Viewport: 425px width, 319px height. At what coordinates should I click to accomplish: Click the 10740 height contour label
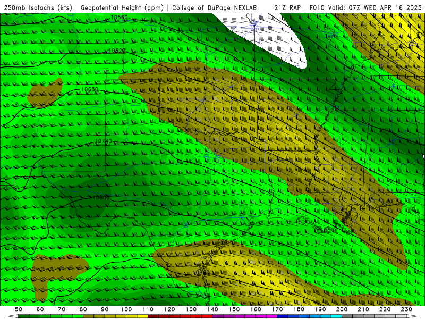pyautogui.click(x=103, y=141)
